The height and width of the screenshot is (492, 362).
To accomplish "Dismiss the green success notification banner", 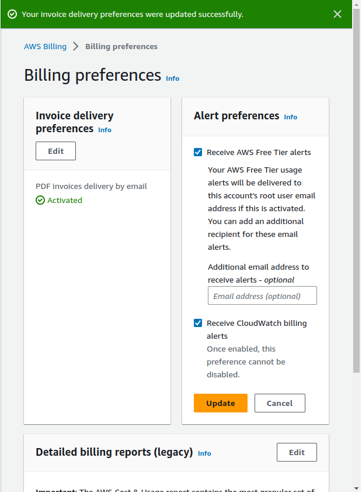I will click(x=337, y=14).
